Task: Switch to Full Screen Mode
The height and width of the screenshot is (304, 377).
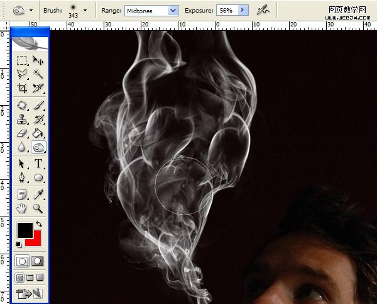Action: (x=40, y=278)
